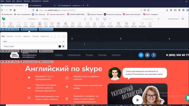Expand the viewport options chevron
189x106 pixels.
[110, 19]
